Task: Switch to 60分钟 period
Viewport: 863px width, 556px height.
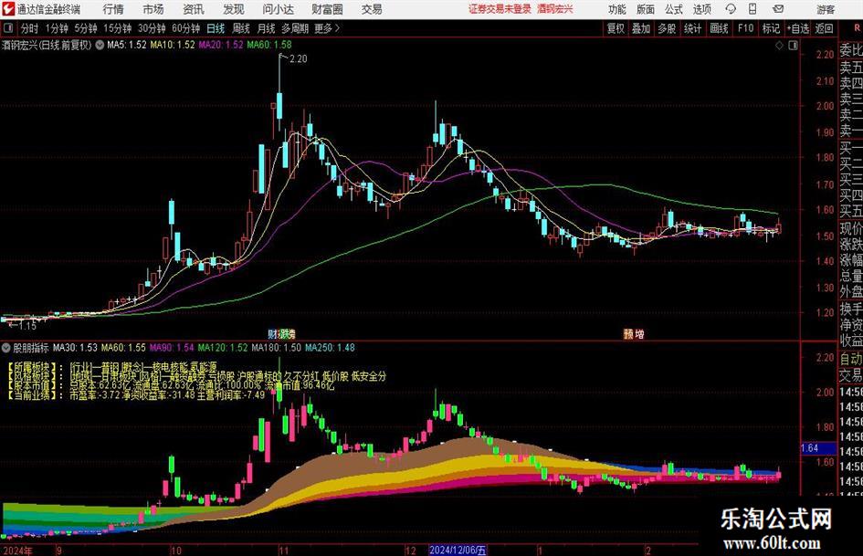Action: [x=185, y=28]
